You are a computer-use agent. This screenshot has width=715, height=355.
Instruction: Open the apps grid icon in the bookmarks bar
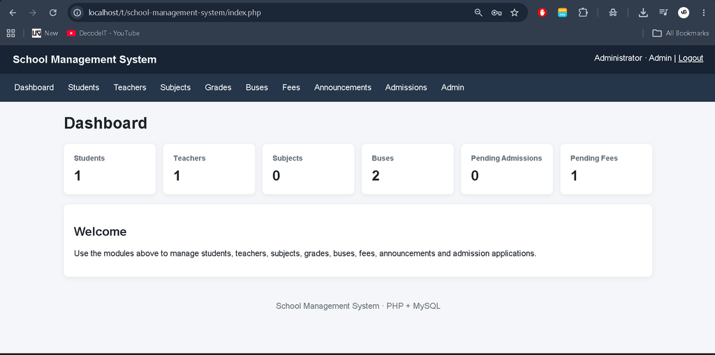coord(11,33)
